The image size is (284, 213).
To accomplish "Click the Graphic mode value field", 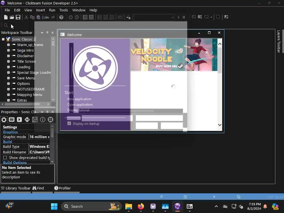I will 39,137.
